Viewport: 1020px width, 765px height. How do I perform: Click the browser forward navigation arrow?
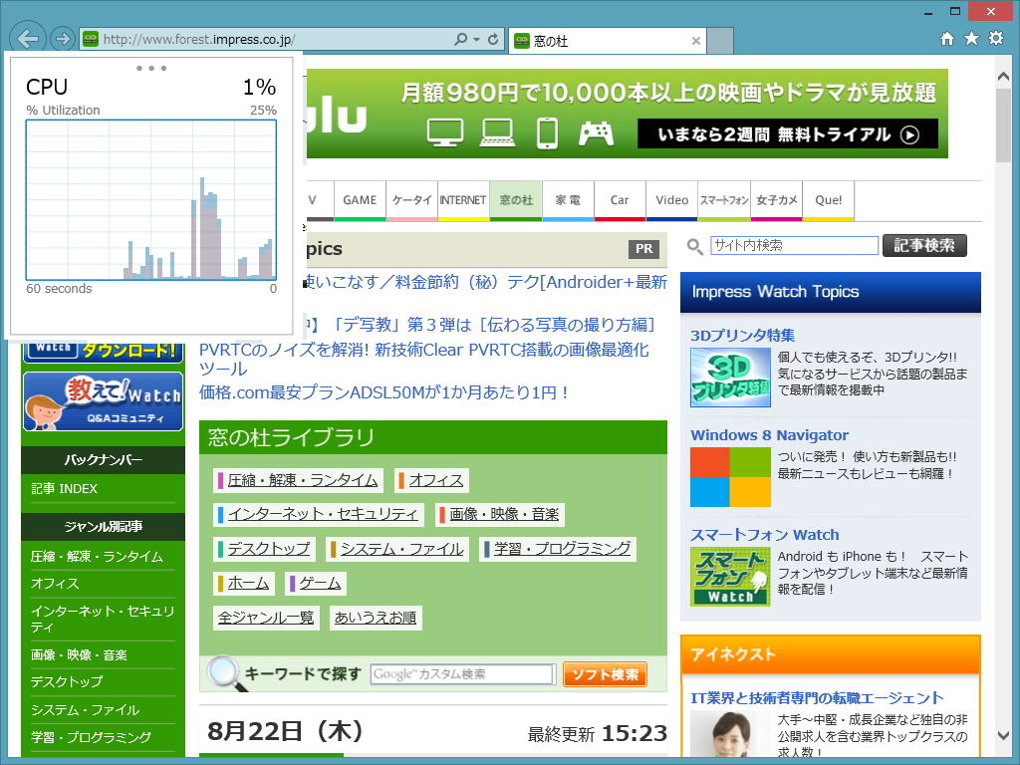[62, 40]
